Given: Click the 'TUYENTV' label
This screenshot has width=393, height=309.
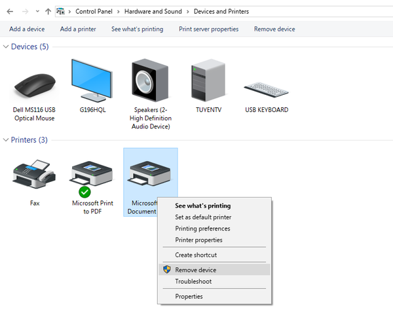Looking at the screenshot, I should tap(208, 110).
